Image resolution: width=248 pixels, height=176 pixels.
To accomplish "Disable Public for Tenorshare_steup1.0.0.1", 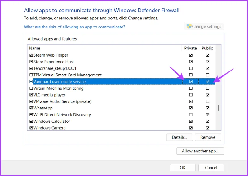I will coord(208,68).
